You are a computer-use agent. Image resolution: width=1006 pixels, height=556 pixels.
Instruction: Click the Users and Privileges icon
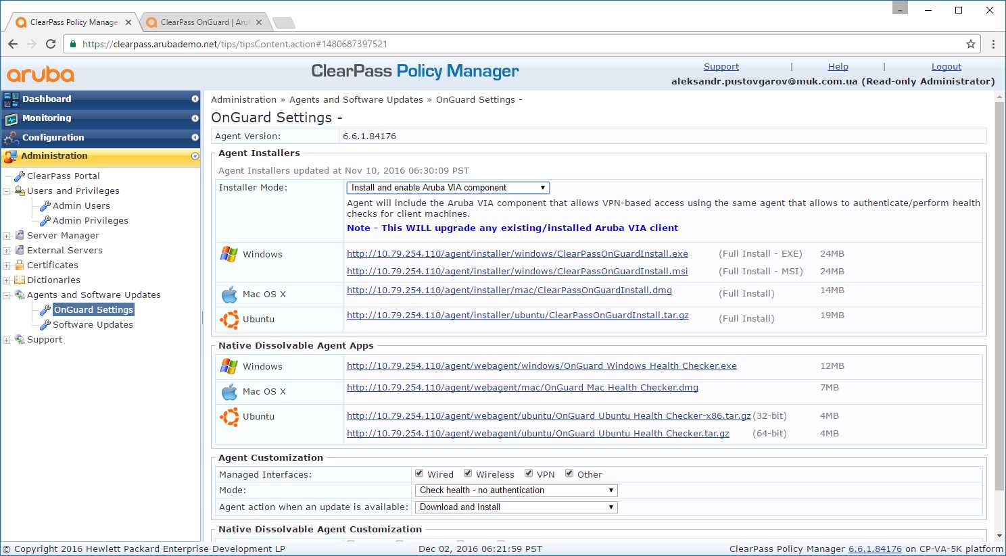coord(20,191)
